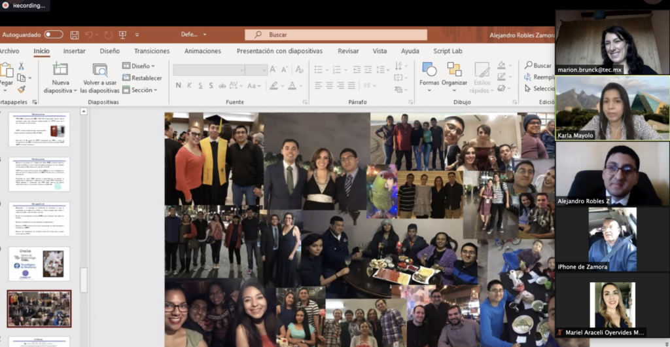Decrease list indent level
The height and width of the screenshot is (347, 670).
[357, 69]
